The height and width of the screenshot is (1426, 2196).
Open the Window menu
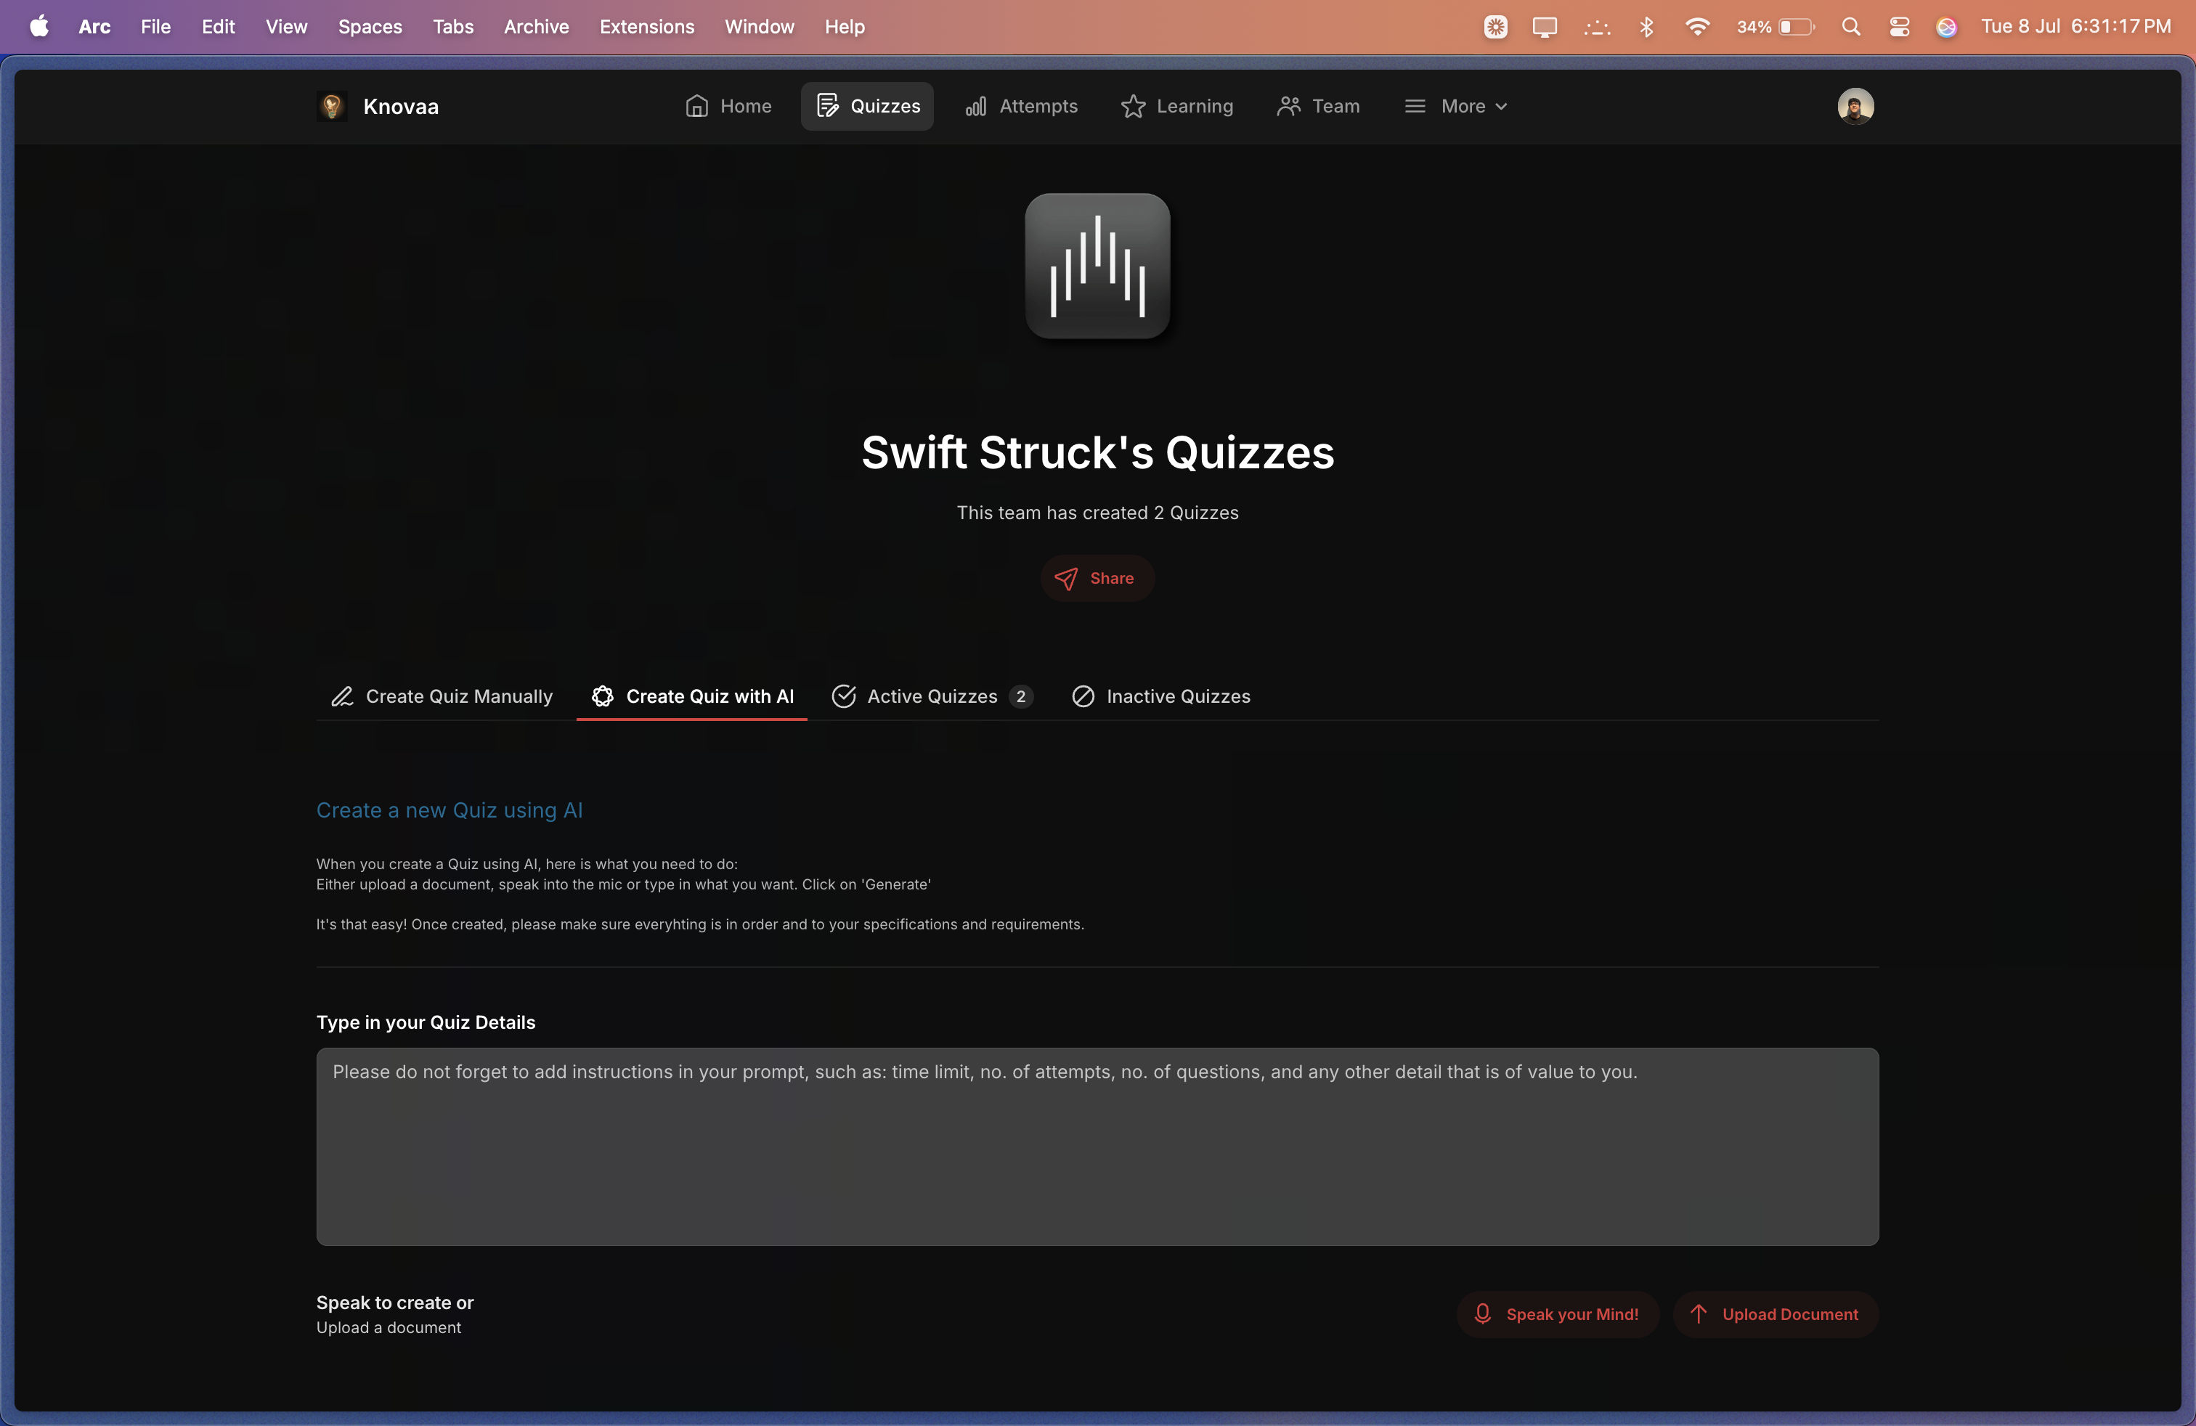tap(760, 27)
